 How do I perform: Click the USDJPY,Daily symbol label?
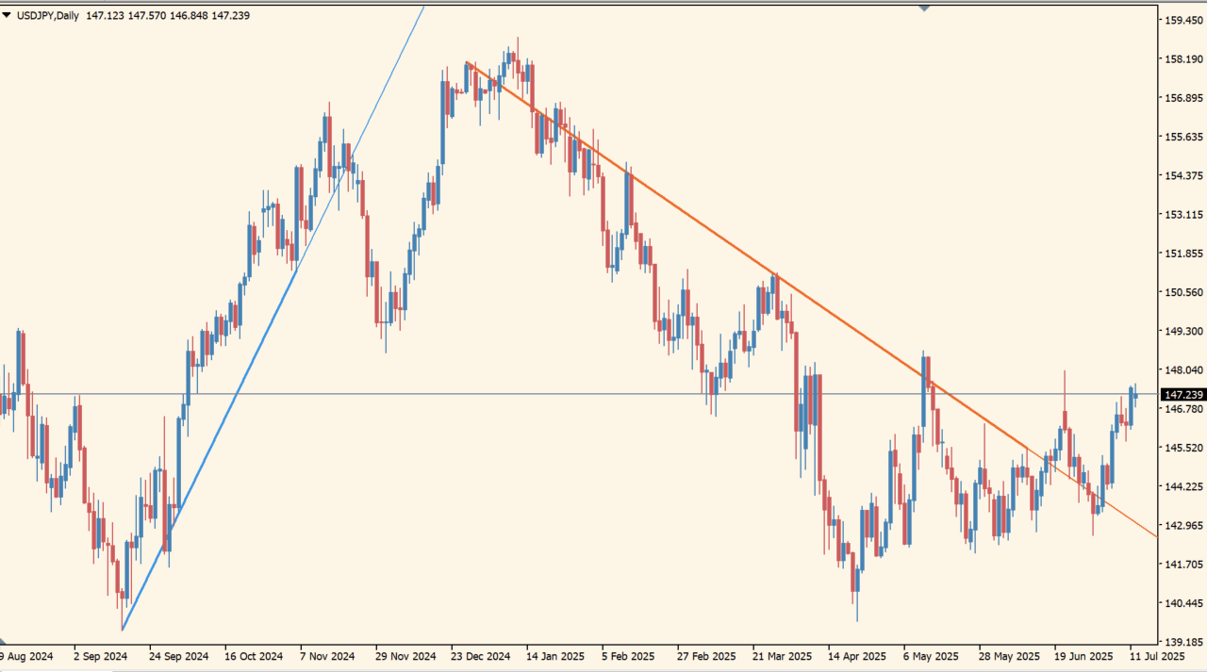pyautogui.click(x=48, y=16)
